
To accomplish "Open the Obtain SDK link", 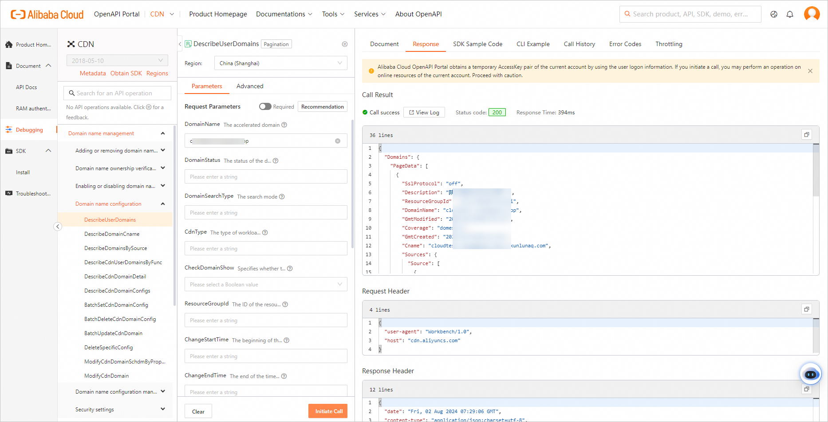I will pyautogui.click(x=126, y=74).
